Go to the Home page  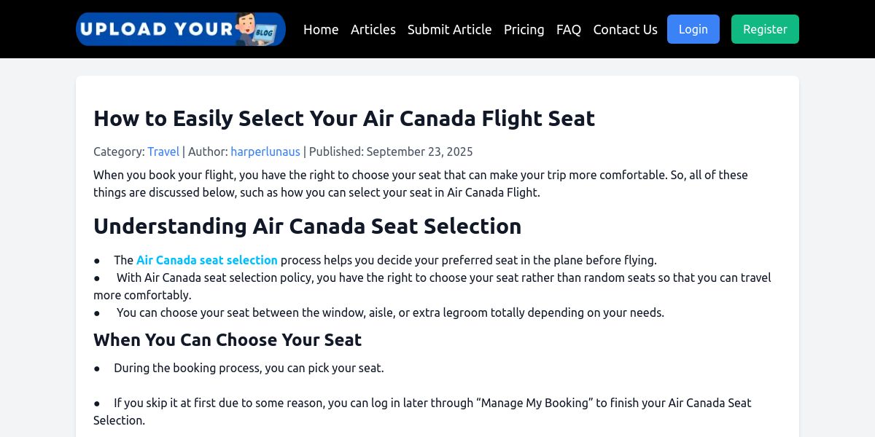coord(321,29)
